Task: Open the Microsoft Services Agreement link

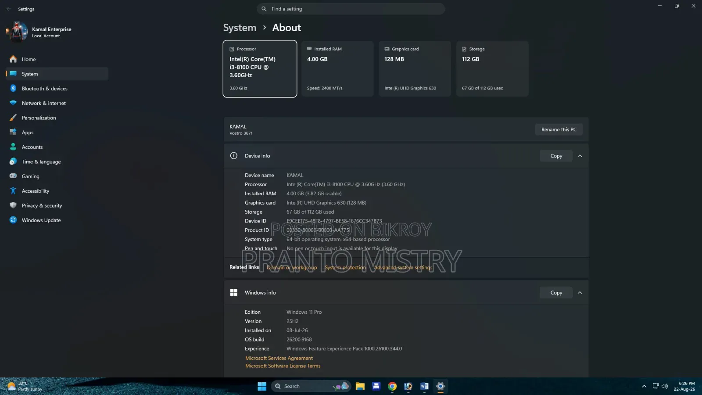Action: click(x=279, y=358)
